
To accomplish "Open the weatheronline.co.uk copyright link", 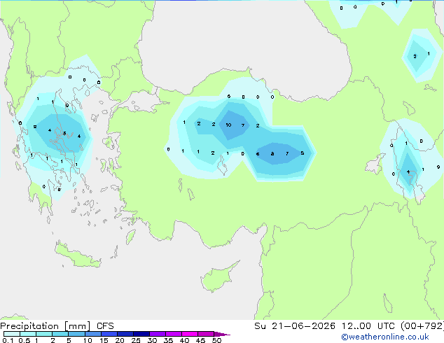I will tap(385, 337).
